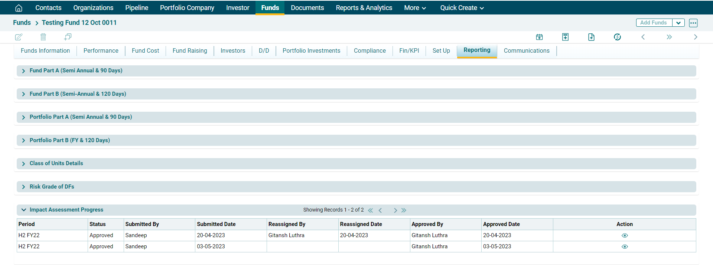713x265 pixels.
Task: Open the Add Funds dropdown arrow
Action: [678, 23]
